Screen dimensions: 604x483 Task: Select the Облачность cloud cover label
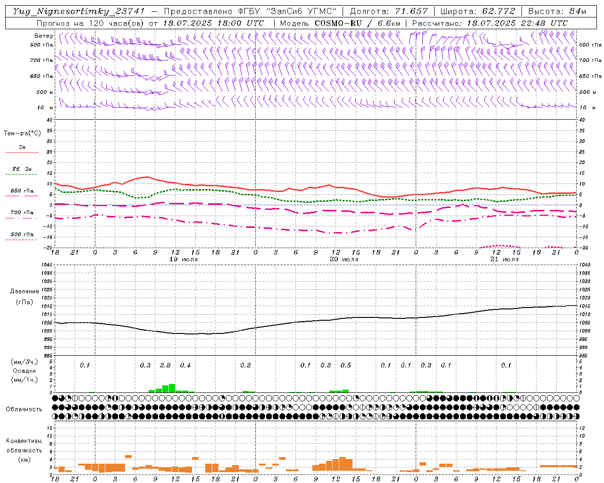click(24, 409)
